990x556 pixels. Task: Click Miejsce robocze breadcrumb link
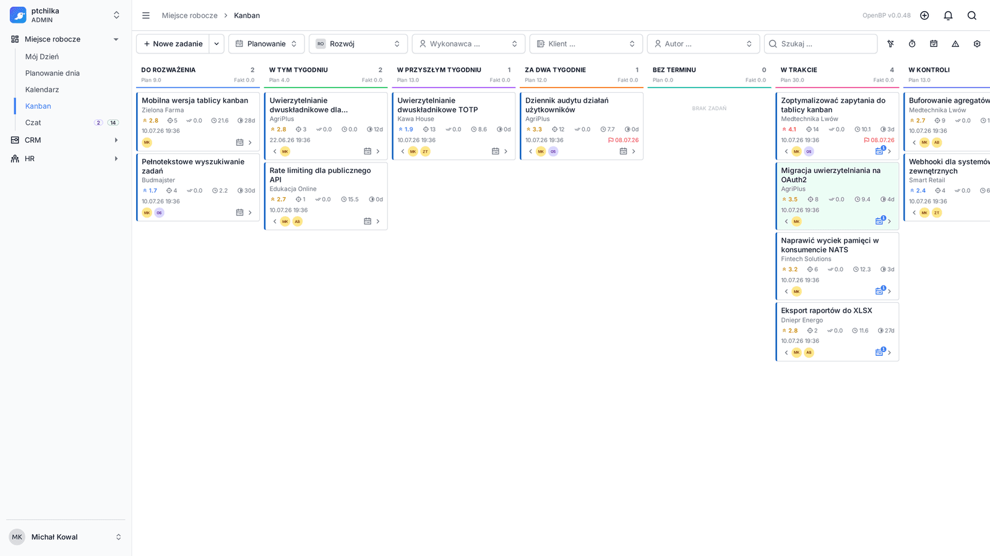click(x=190, y=15)
